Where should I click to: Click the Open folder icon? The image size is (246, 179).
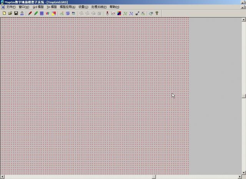(x=10, y=13)
